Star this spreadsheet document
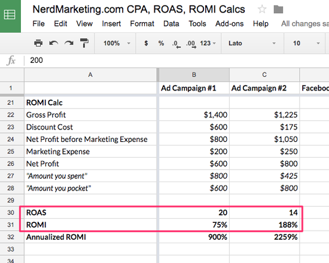 [x=262, y=9]
